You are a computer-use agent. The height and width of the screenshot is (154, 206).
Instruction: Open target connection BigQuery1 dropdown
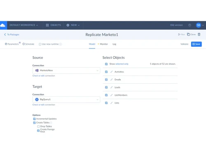pos(66,99)
